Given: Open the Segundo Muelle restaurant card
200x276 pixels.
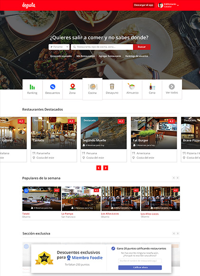Looking at the screenshot, I should pyautogui.click(x=104, y=139).
